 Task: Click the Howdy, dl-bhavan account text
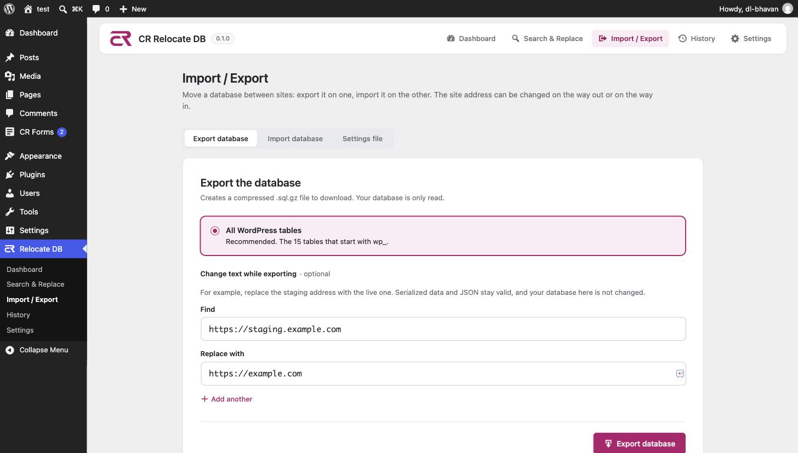point(749,9)
